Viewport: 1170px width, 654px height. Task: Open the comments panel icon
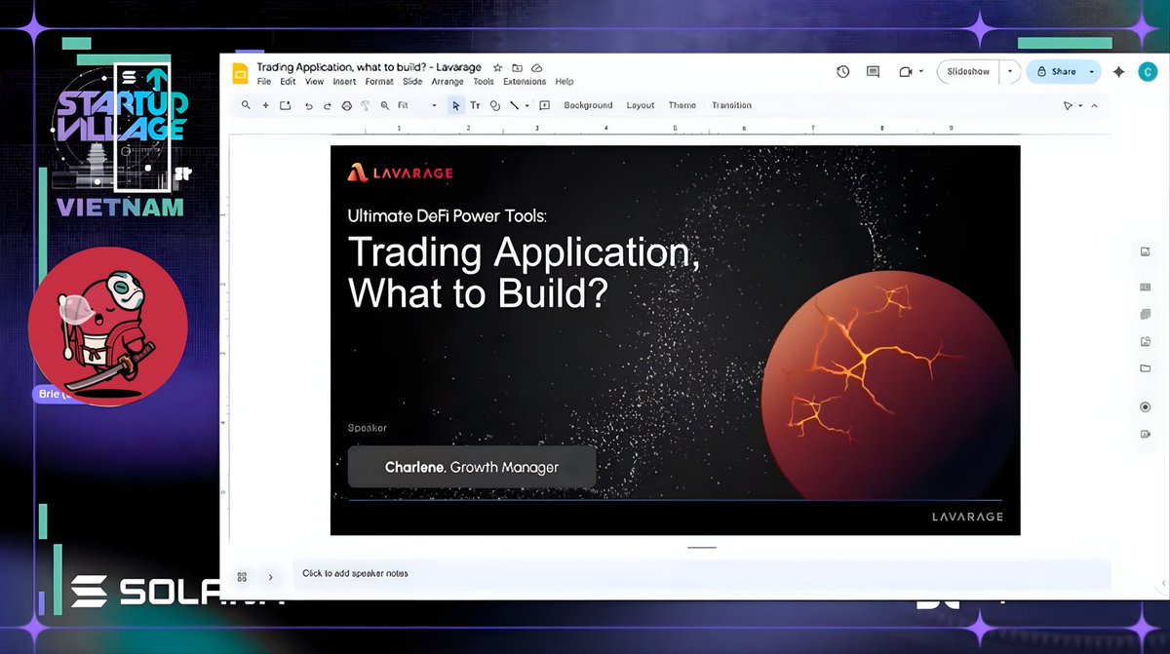[873, 71]
